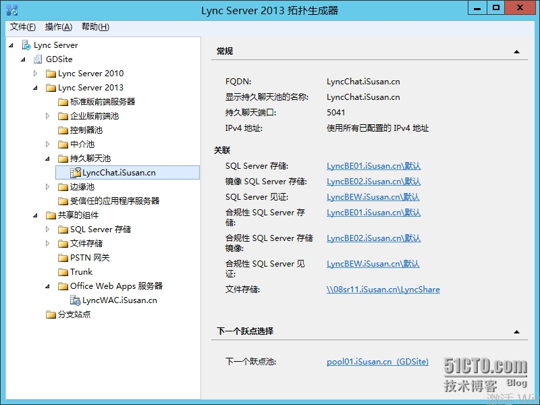540x405 pixels.
Task: Expand the 文件存储 tree node
Action: point(47,244)
